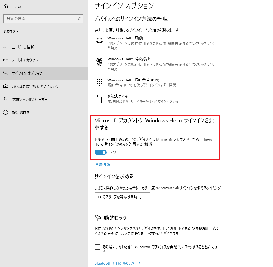Click the 動的ロック heading text
273x267 pixels.
115,218
